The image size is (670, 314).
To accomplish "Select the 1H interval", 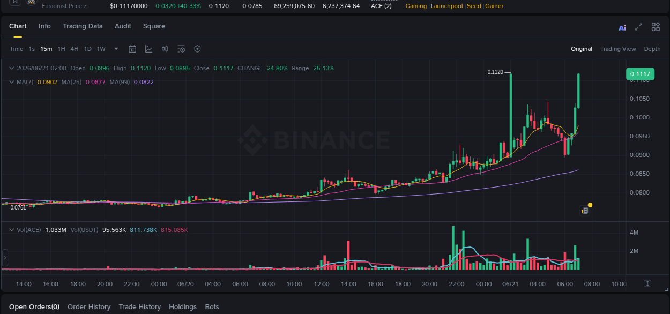I will pos(62,49).
